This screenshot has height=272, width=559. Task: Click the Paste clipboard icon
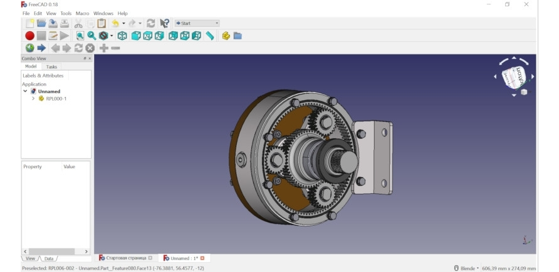click(102, 23)
